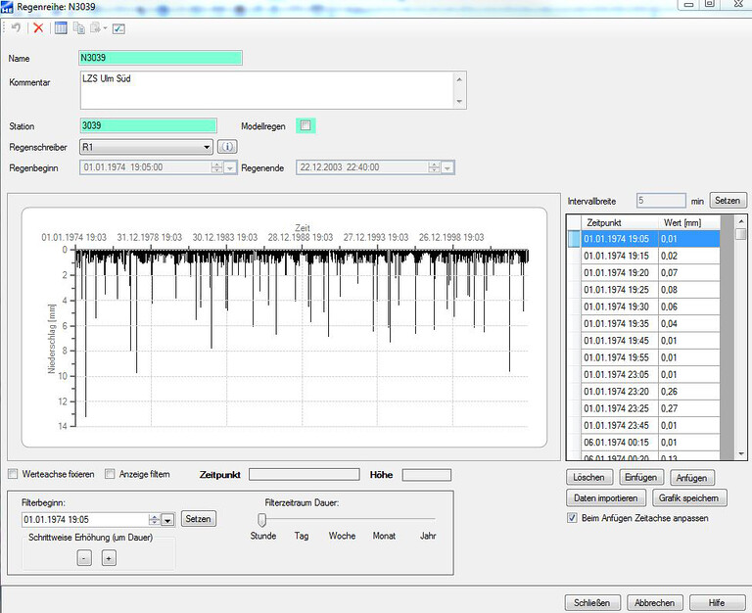Click the Schließen button
This screenshot has width=752, height=613.
(591, 602)
